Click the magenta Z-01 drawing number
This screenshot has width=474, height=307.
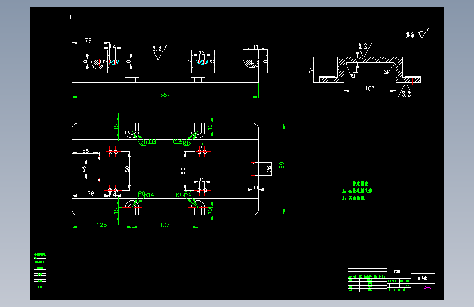click(429, 287)
